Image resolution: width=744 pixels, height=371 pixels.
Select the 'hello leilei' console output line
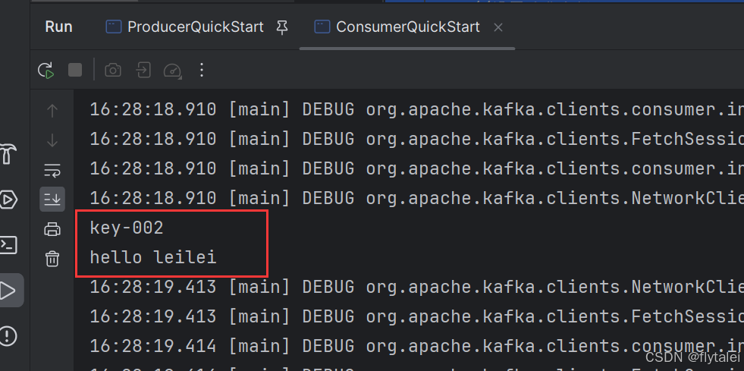pos(153,258)
